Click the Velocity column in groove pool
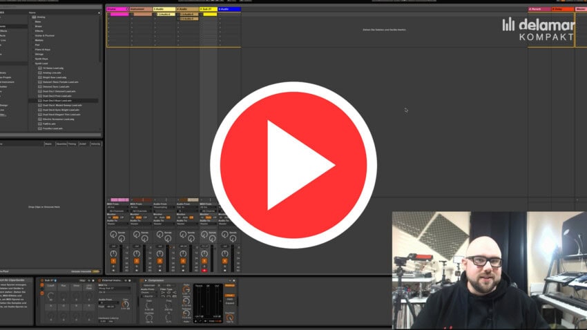587x330 pixels. 95,144
